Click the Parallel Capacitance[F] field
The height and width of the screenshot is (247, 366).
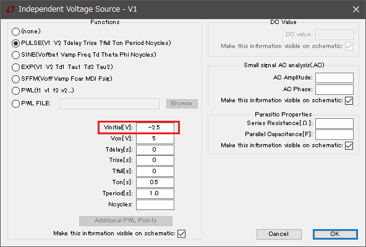334,134
